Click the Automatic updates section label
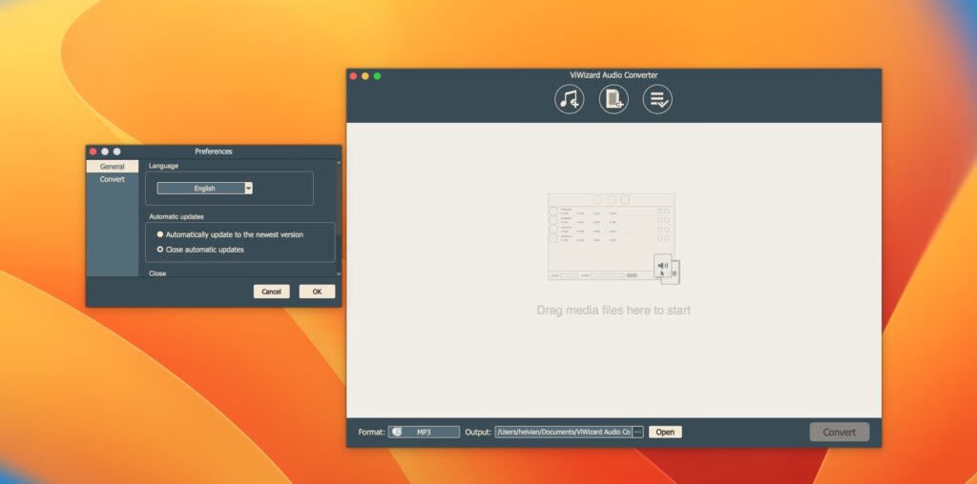This screenshot has height=484, width=977. 177,216
